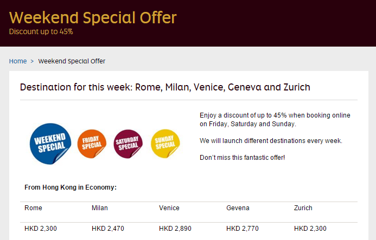Select the maroon Saturday Special sticker
Viewport: 376px width, 240px height.
(128, 144)
